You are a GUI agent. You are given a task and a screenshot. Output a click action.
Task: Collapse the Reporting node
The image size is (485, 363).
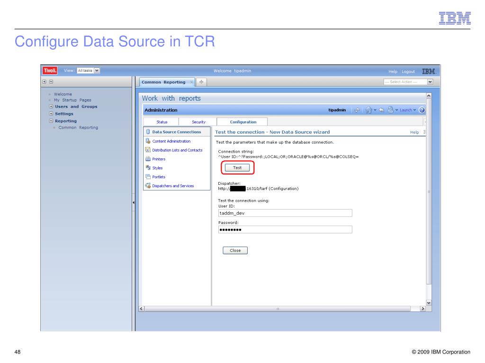pyautogui.click(x=51, y=121)
